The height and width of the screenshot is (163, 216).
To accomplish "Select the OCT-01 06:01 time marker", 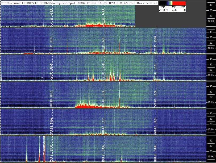I will (x=51, y=153).
